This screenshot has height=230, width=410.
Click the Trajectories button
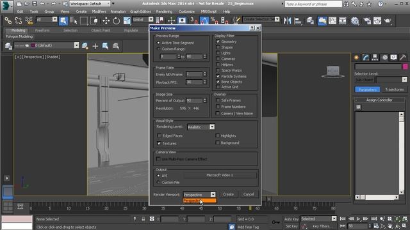[x=395, y=89]
